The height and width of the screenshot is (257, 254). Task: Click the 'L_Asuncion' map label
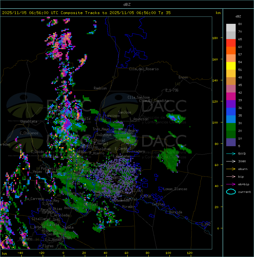139,119
